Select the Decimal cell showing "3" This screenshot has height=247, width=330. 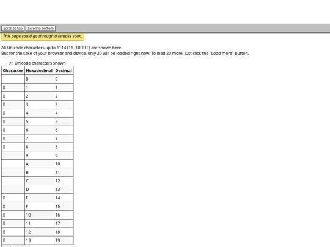(x=64, y=105)
